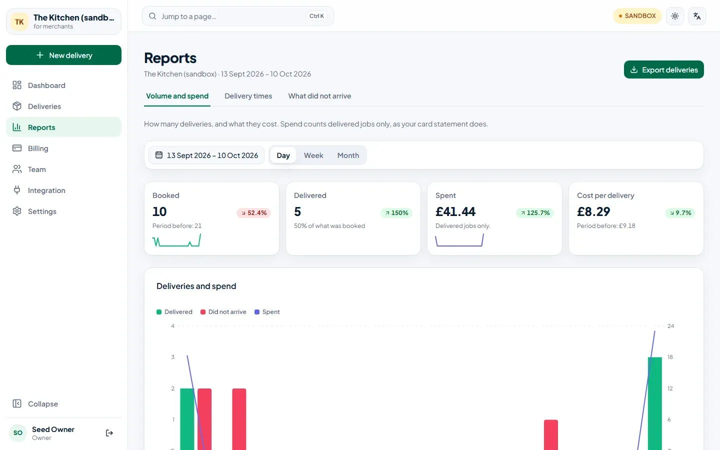
Task: Click the Deliveries box icon
Action: (17, 106)
